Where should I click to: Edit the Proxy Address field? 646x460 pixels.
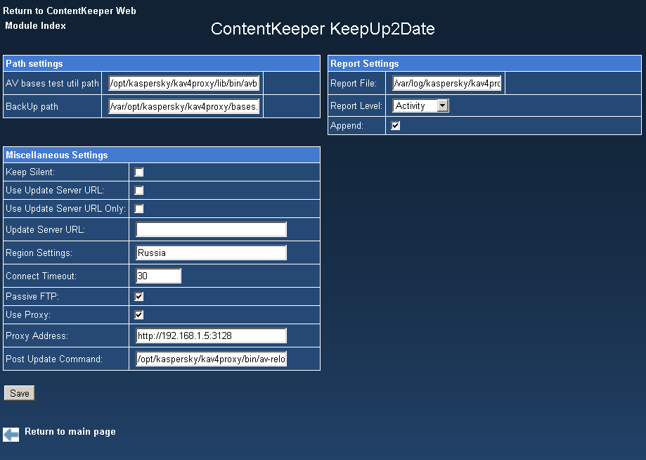(x=211, y=336)
